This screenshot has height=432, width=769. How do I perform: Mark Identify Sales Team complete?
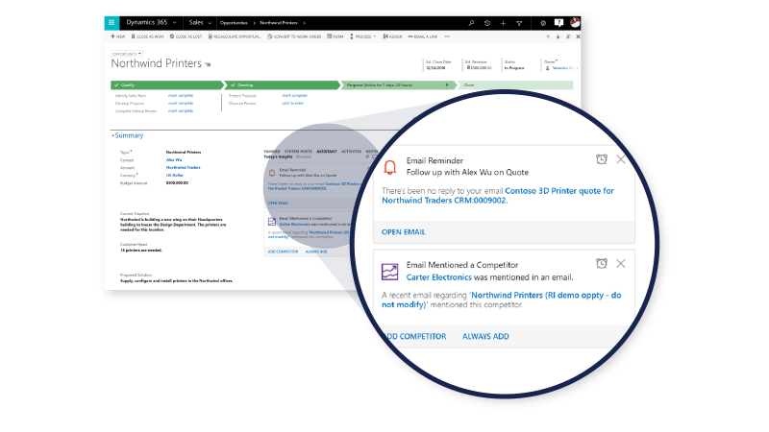(x=181, y=95)
